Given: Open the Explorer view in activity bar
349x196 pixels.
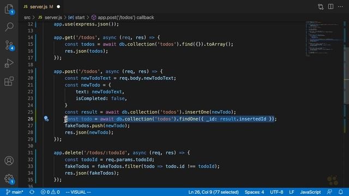Looking at the screenshot, I should click(x=9, y=9).
